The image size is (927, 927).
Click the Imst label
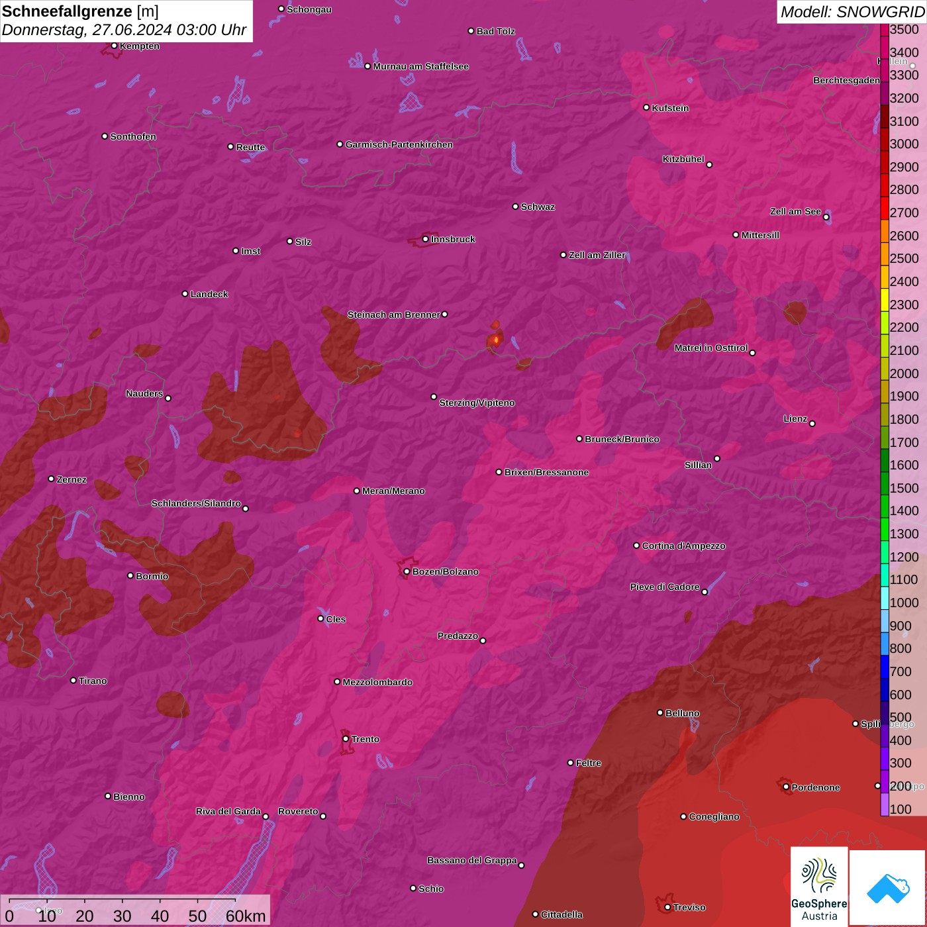click(251, 251)
